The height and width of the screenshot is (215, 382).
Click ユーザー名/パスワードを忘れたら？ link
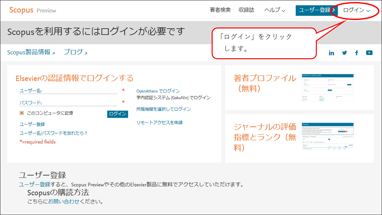click(x=53, y=133)
